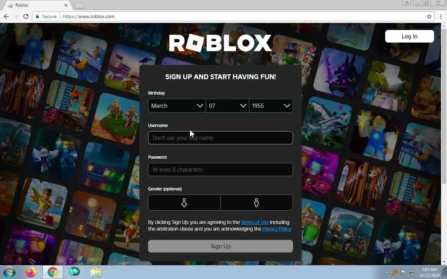Open File Explorer from the taskbar
447x279 pixels.
[x=96, y=272]
